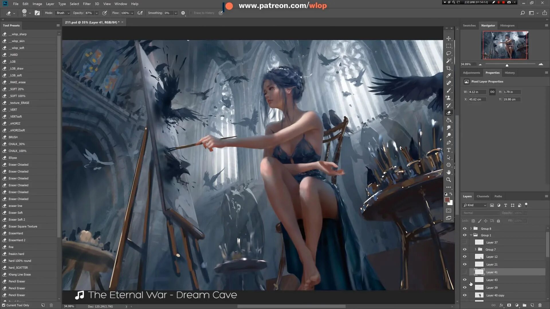The width and height of the screenshot is (550, 309).
Task: Select the Zoom tool
Action: [x=449, y=180]
